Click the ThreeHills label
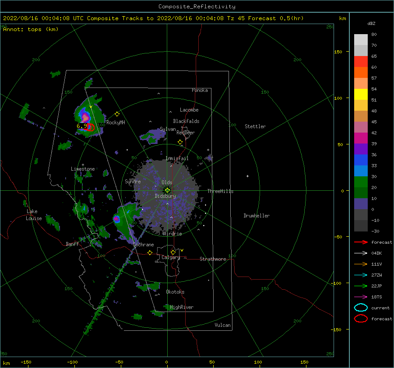Image resolution: width=394 pixels, height=368 pixels. point(220,191)
